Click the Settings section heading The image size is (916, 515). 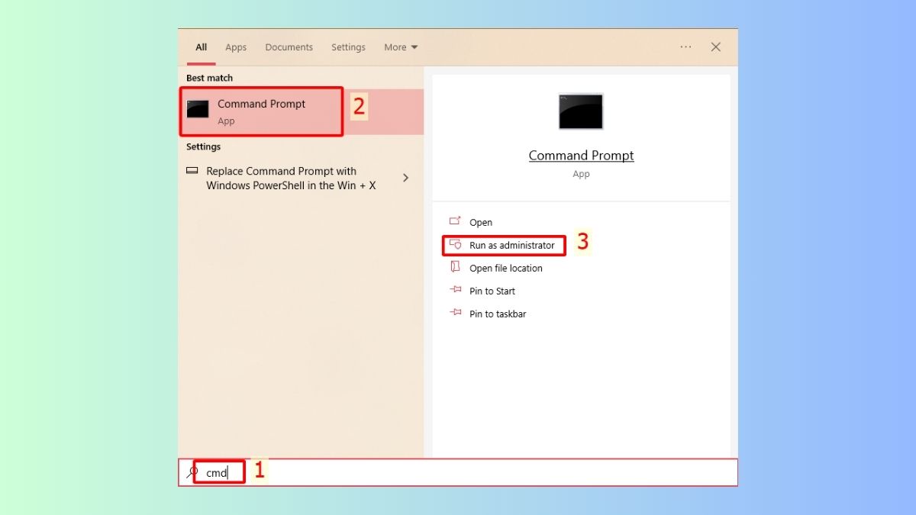pyautogui.click(x=203, y=146)
